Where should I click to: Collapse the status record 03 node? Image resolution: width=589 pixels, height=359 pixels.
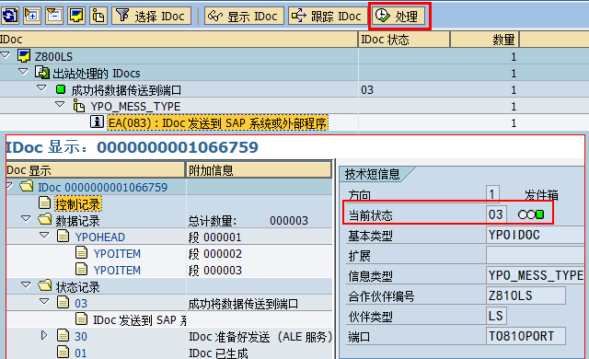coord(44,301)
